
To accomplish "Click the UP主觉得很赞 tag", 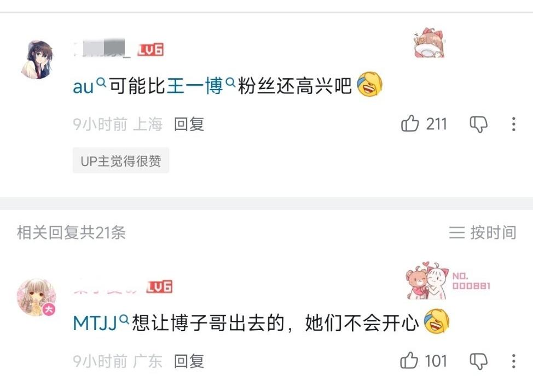I will (121, 161).
